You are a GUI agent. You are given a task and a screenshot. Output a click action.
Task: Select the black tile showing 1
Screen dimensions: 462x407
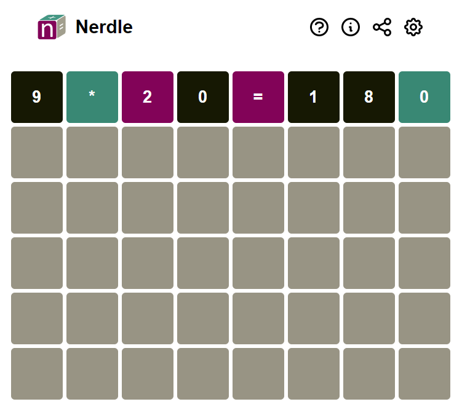click(314, 97)
